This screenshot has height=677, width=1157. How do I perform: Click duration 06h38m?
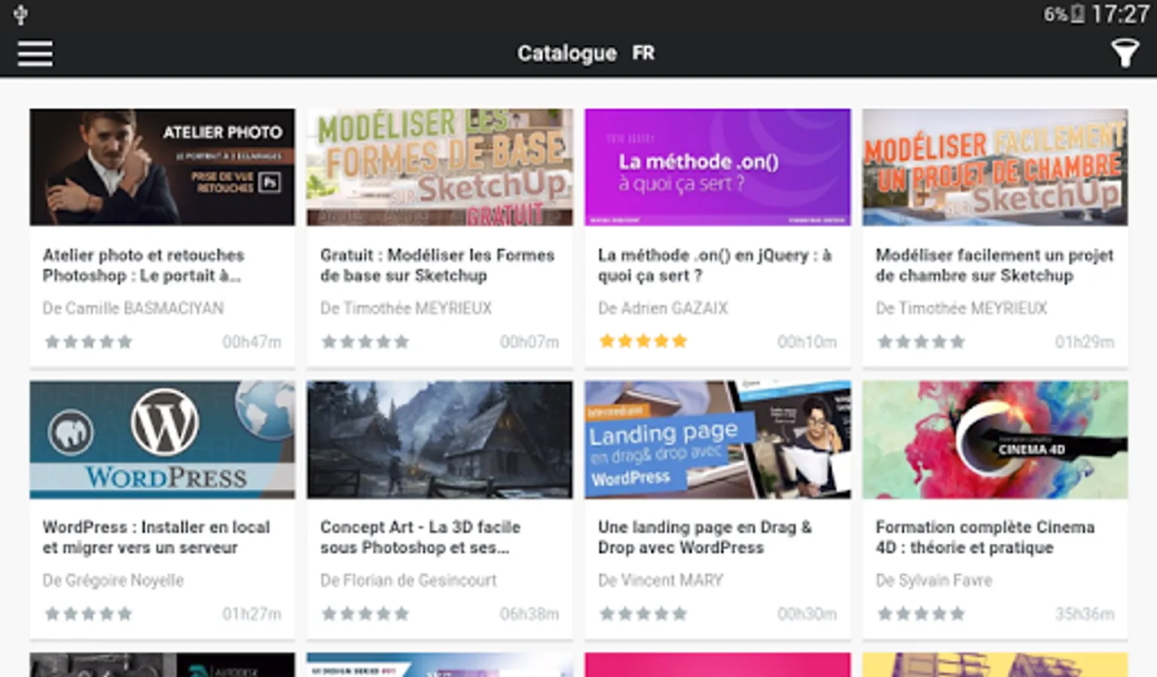coord(530,614)
